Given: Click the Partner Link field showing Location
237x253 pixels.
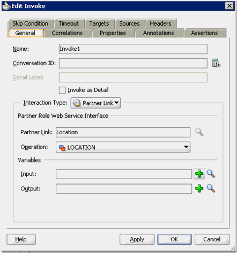Looking at the screenshot, I should point(123,132).
